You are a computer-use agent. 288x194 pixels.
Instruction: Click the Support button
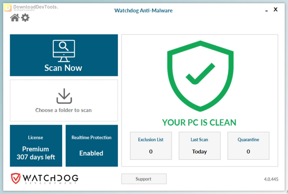point(144,179)
